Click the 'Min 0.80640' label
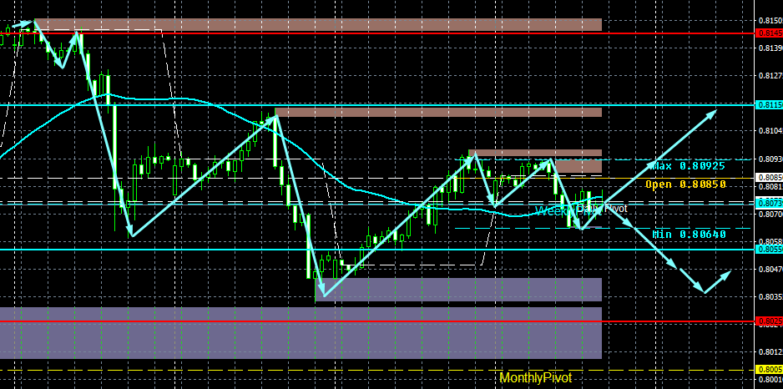 point(690,234)
